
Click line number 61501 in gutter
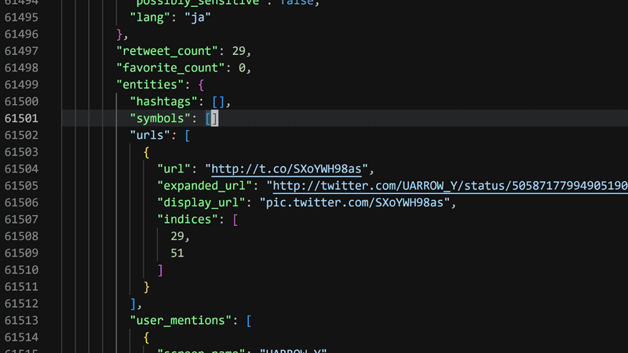21,118
